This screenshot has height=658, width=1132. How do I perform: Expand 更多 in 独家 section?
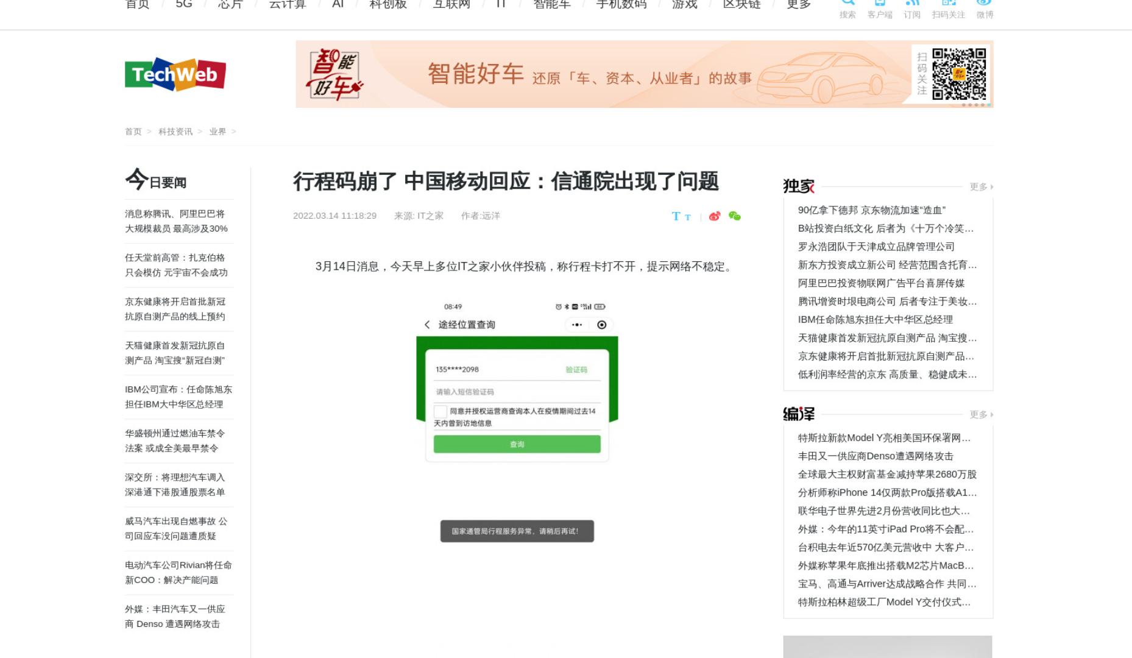click(x=981, y=186)
